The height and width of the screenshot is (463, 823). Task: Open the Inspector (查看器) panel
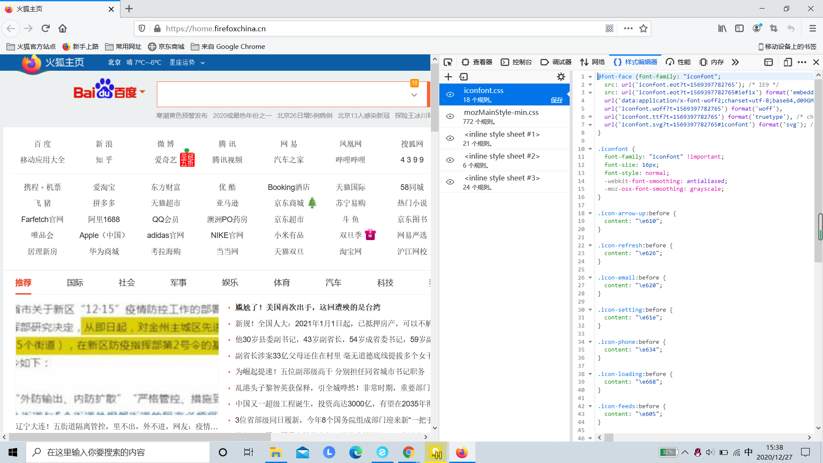(477, 62)
